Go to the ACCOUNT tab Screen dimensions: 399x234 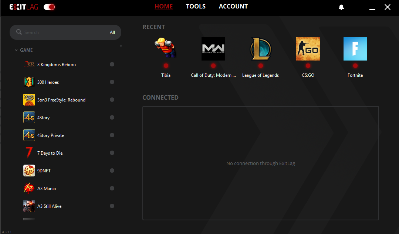click(x=233, y=6)
